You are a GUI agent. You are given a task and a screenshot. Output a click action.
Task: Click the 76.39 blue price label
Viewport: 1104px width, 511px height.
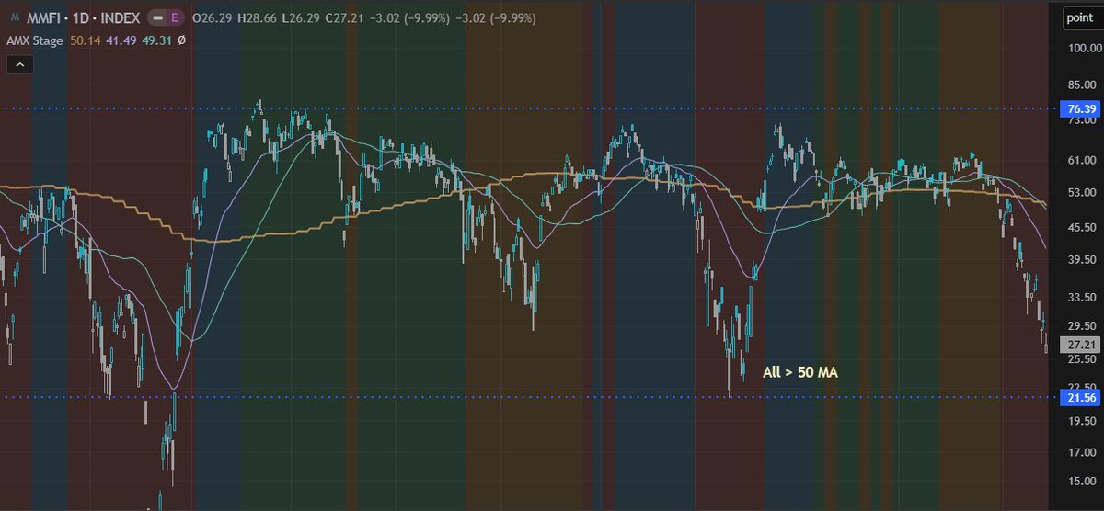1080,109
